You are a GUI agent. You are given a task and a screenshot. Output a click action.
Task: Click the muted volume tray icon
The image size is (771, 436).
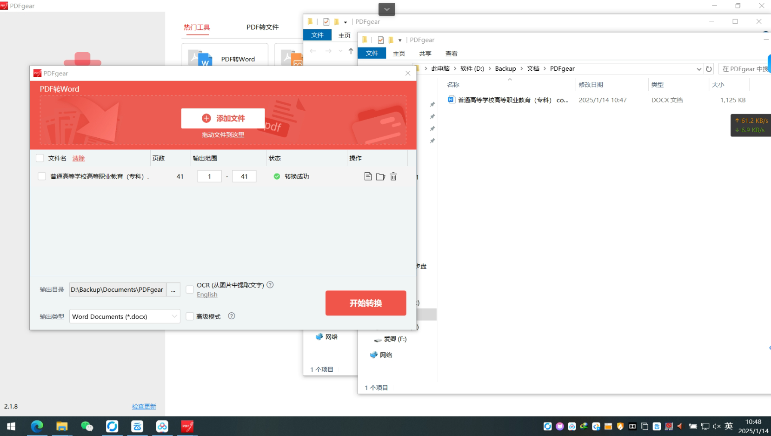coord(717,426)
